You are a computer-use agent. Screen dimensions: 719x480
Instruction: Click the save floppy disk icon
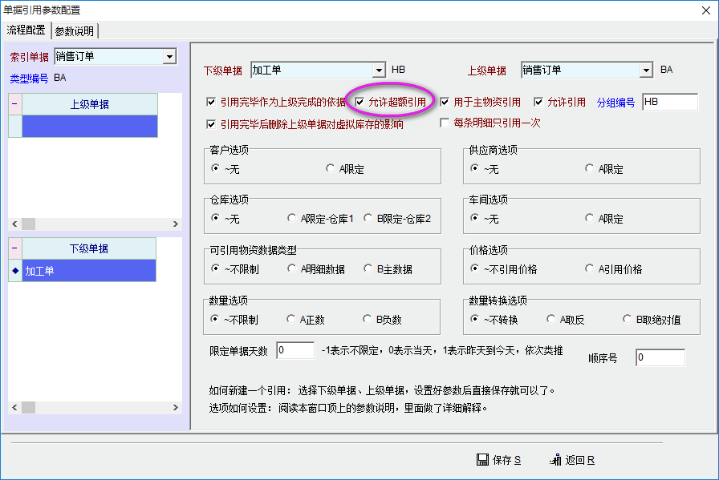coord(482,460)
